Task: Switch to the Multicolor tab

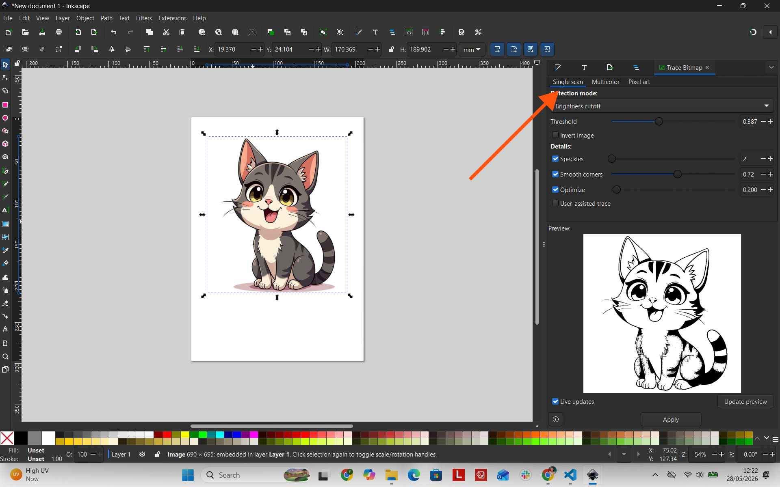Action: [605, 82]
